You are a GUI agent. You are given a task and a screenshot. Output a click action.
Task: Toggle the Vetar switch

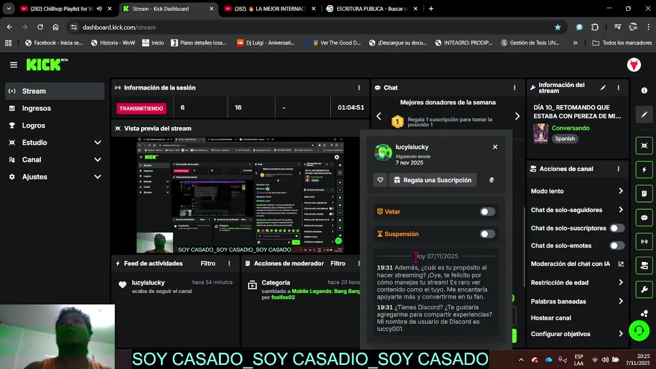point(487,212)
